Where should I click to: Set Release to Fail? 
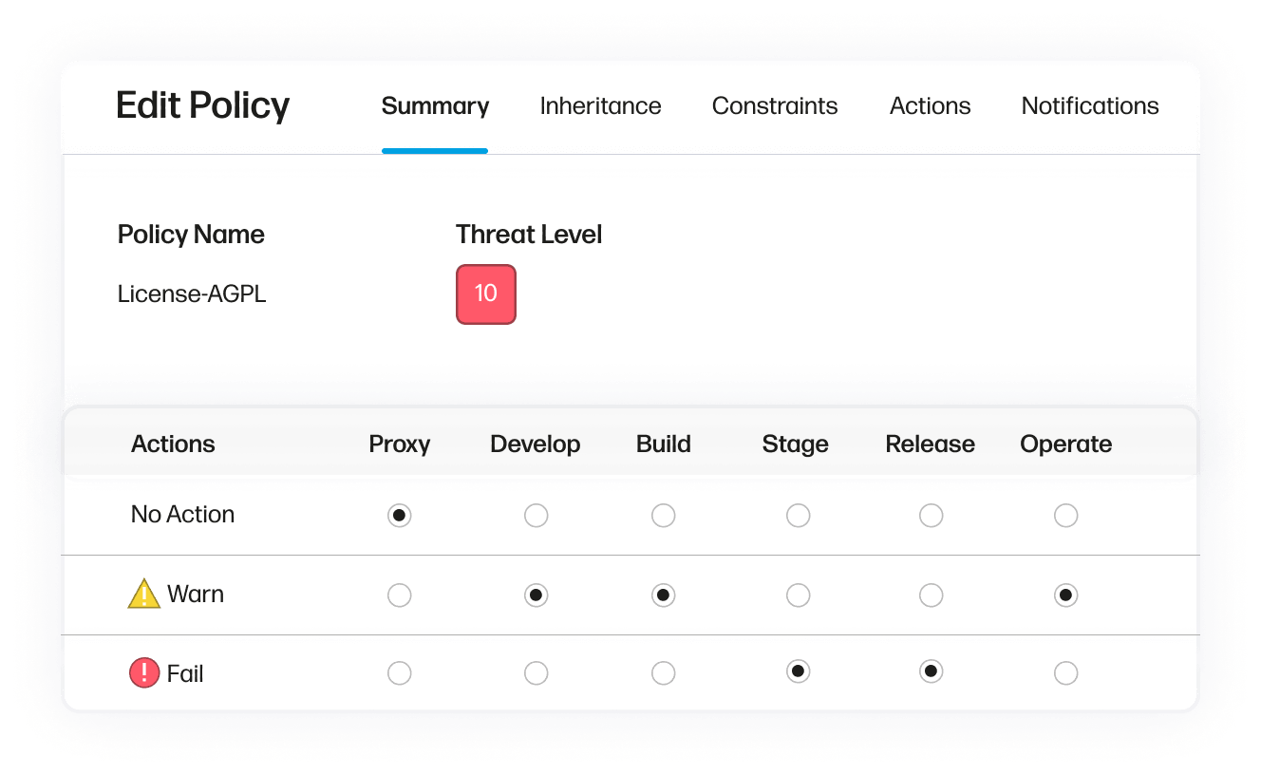point(932,672)
